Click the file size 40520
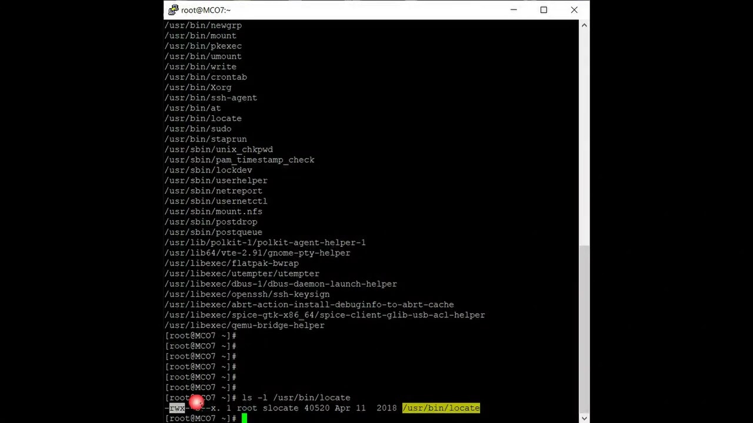Image resolution: width=753 pixels, height=423 pixels. (x=316, y=408)
